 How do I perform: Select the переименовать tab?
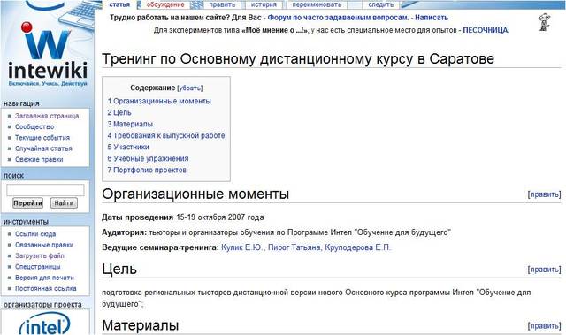pos(317,4)
